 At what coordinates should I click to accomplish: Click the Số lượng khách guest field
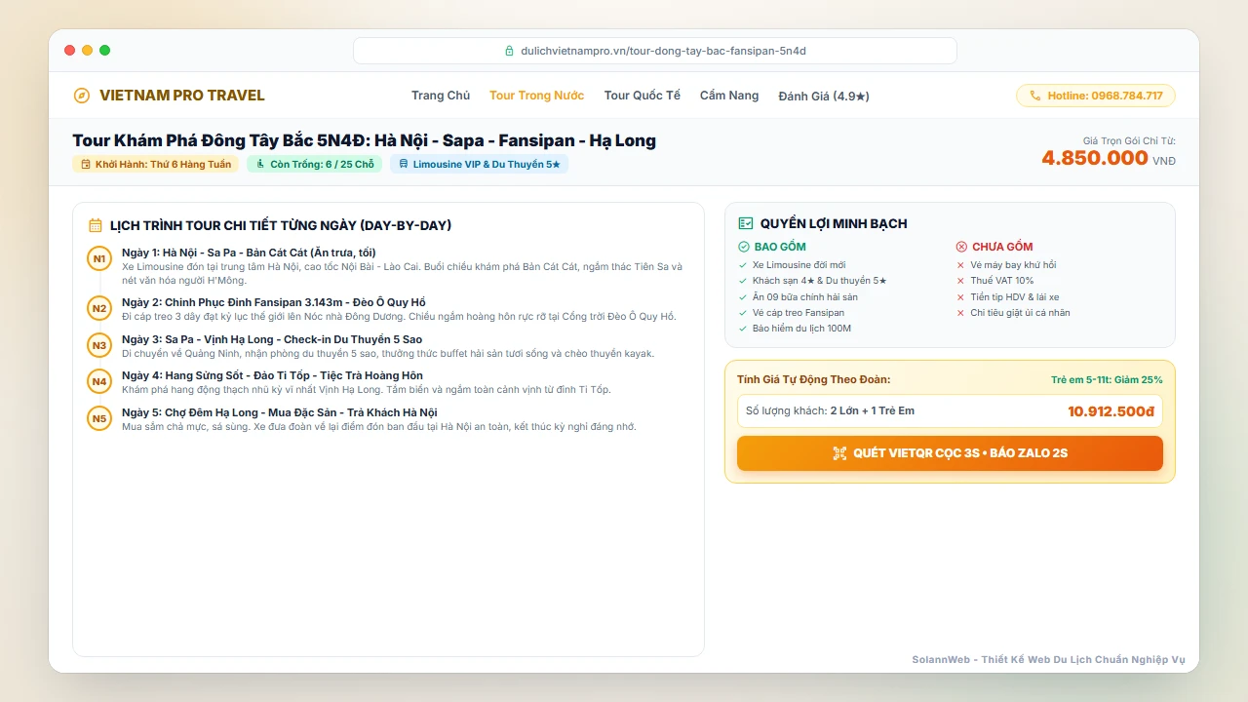pyautogui.click(x=950, y=410)
